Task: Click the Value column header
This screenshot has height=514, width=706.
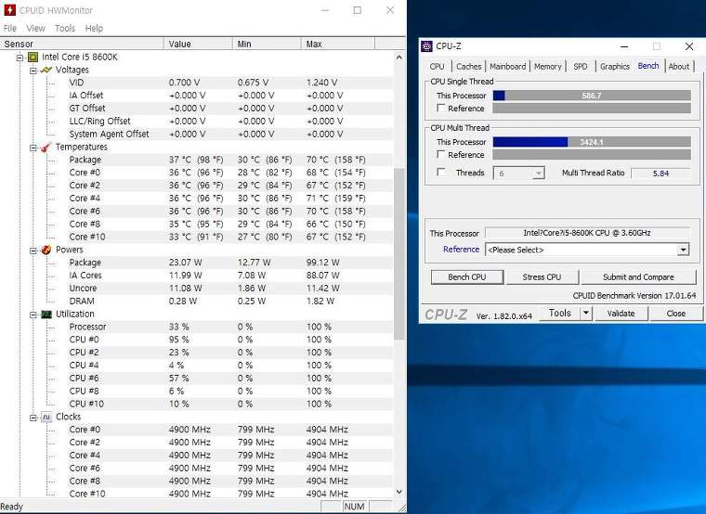Action: coord(198,44)
